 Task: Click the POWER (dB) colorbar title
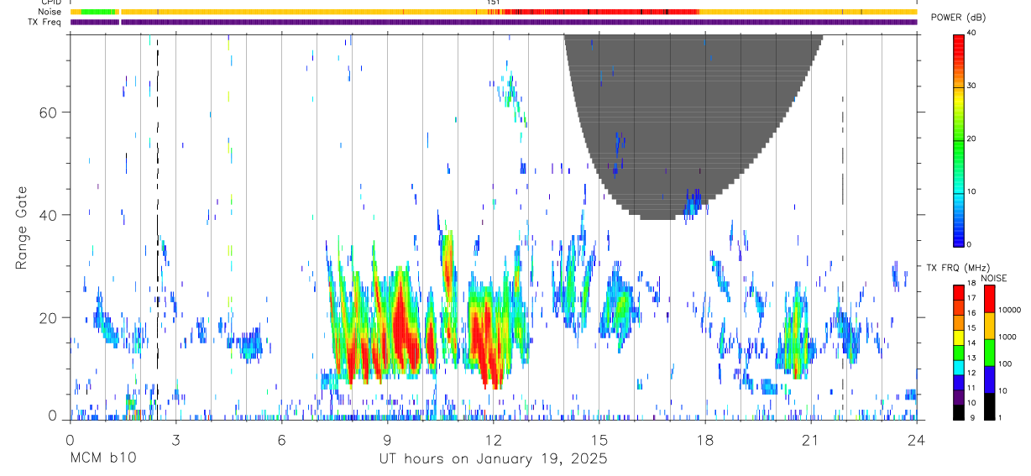coord(958,18)
